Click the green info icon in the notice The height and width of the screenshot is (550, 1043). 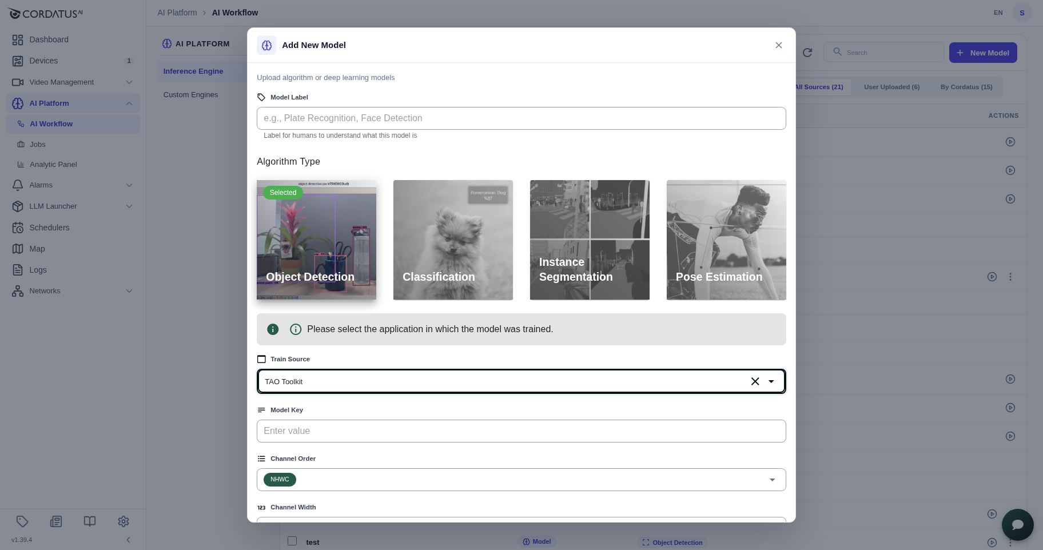pos(273,329)
